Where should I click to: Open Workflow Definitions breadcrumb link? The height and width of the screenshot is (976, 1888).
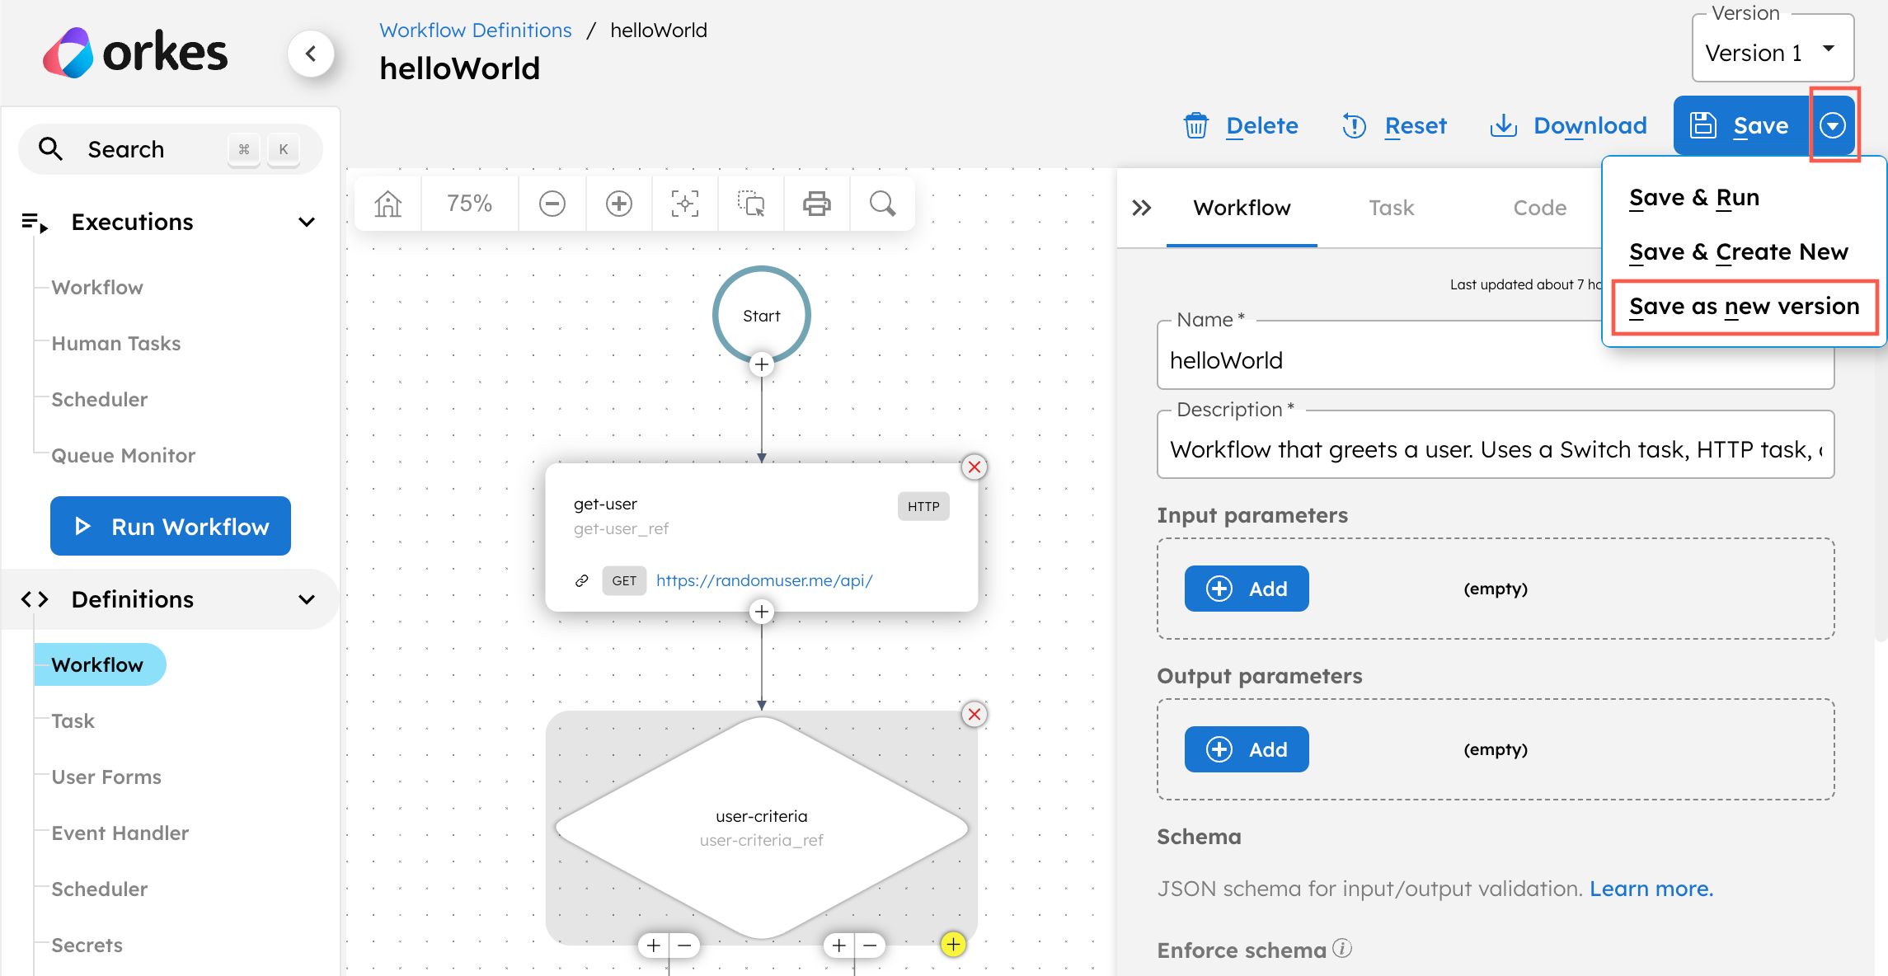pyautogui.click(x=476, y=30)
